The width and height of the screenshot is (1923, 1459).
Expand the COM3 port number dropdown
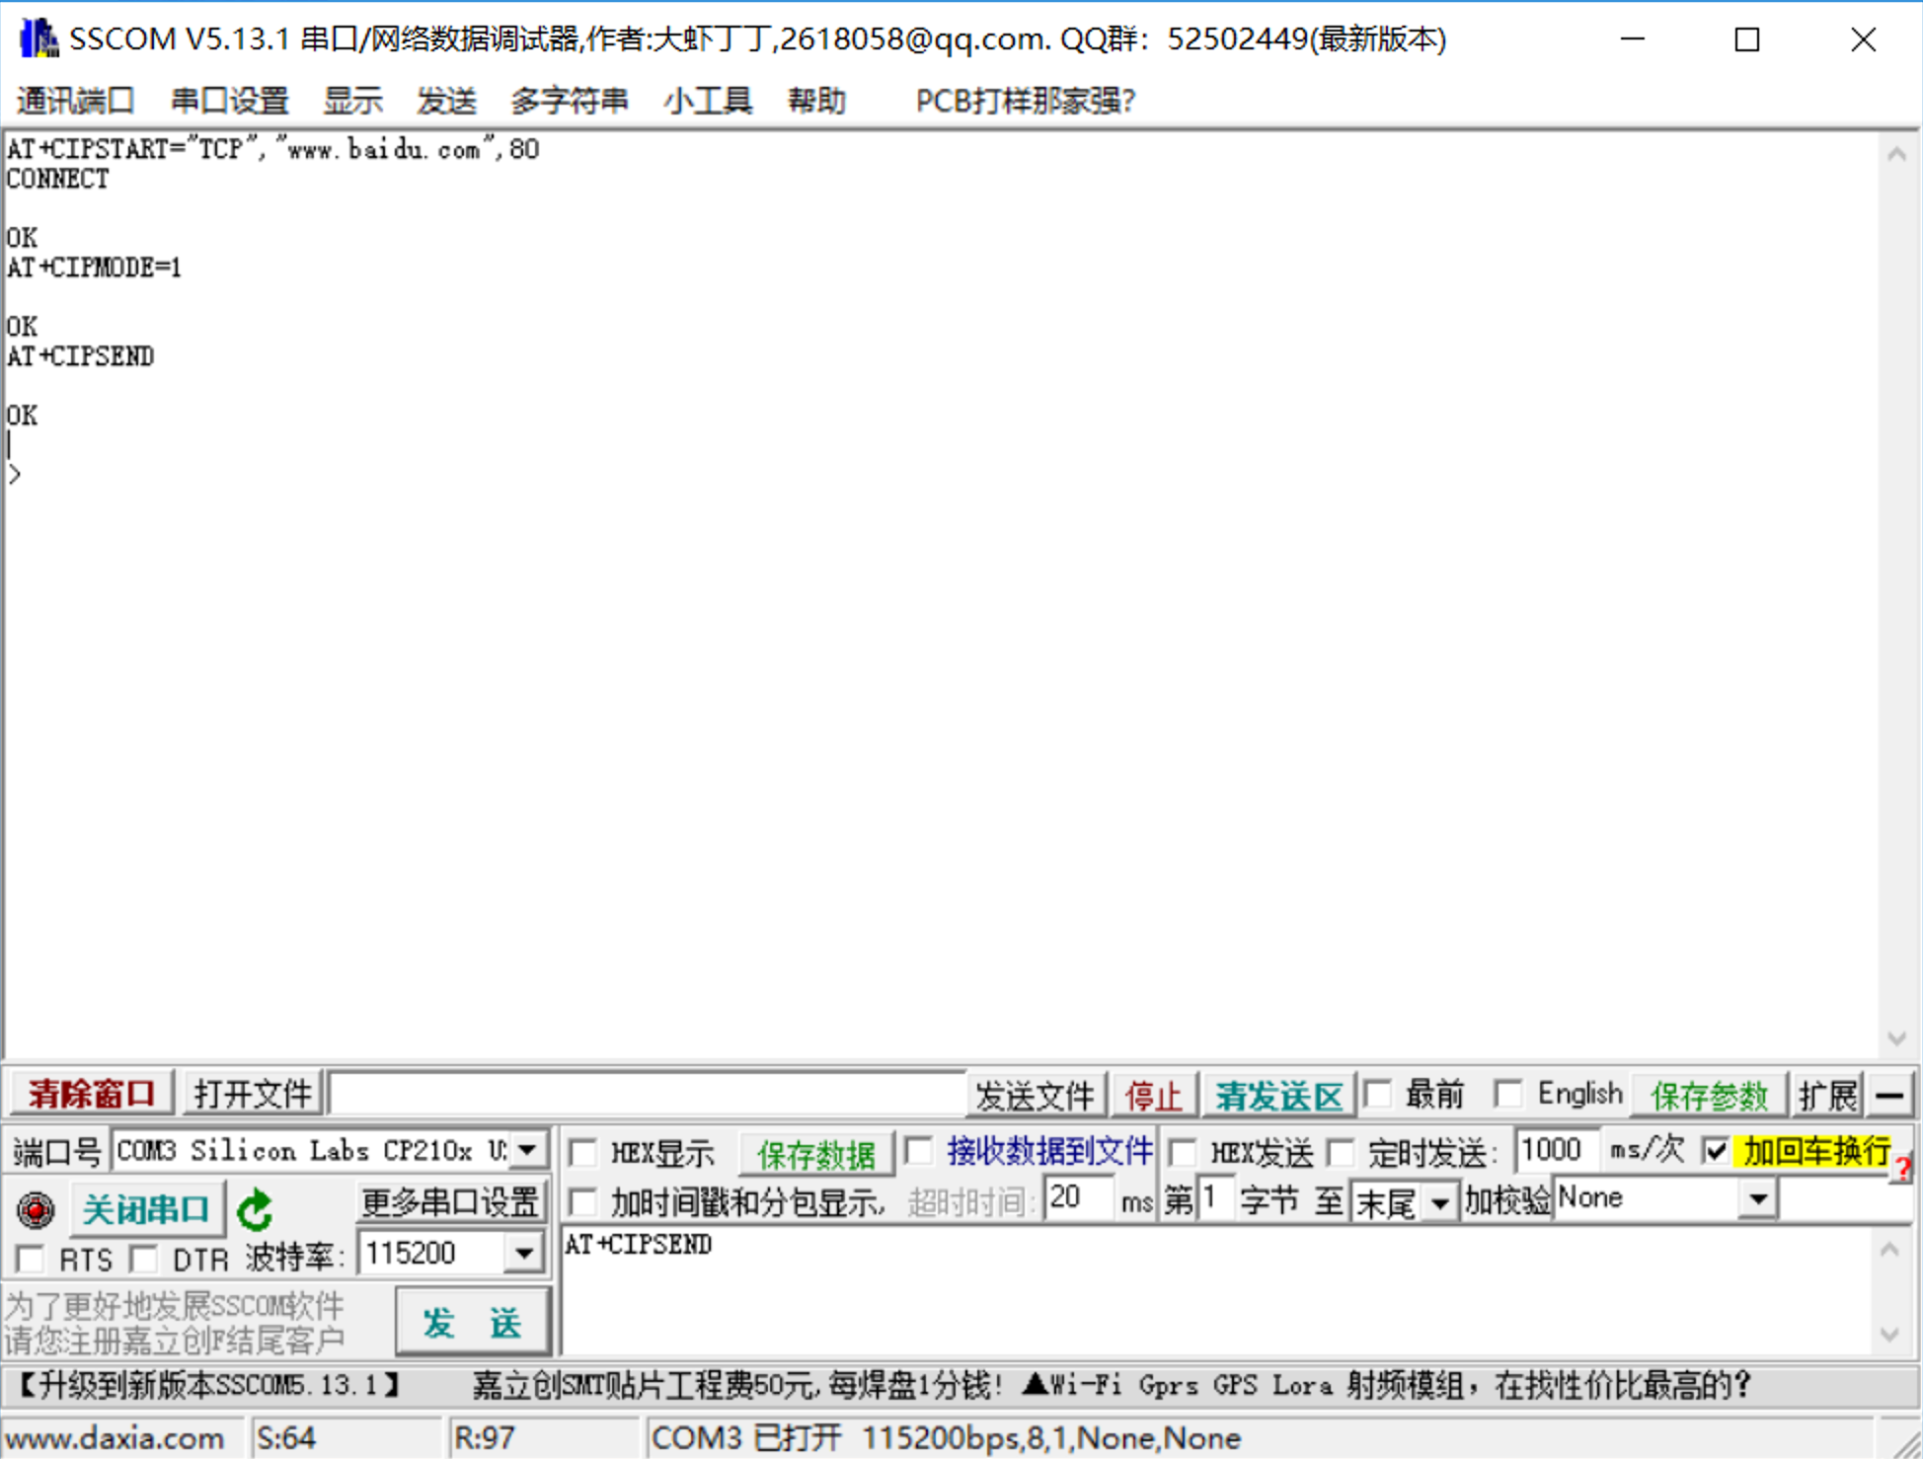[529, 1150]
